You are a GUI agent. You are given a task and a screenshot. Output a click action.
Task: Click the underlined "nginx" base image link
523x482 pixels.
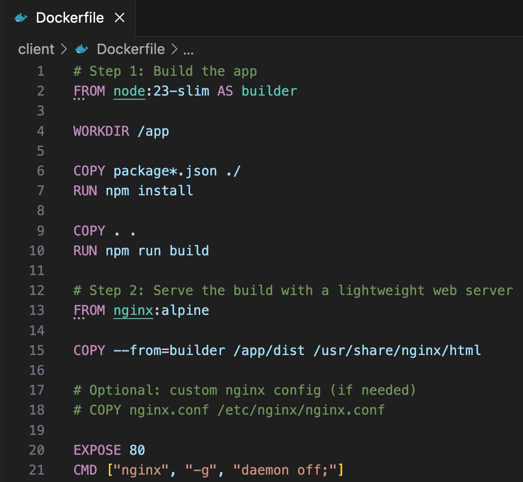(133, 310)
